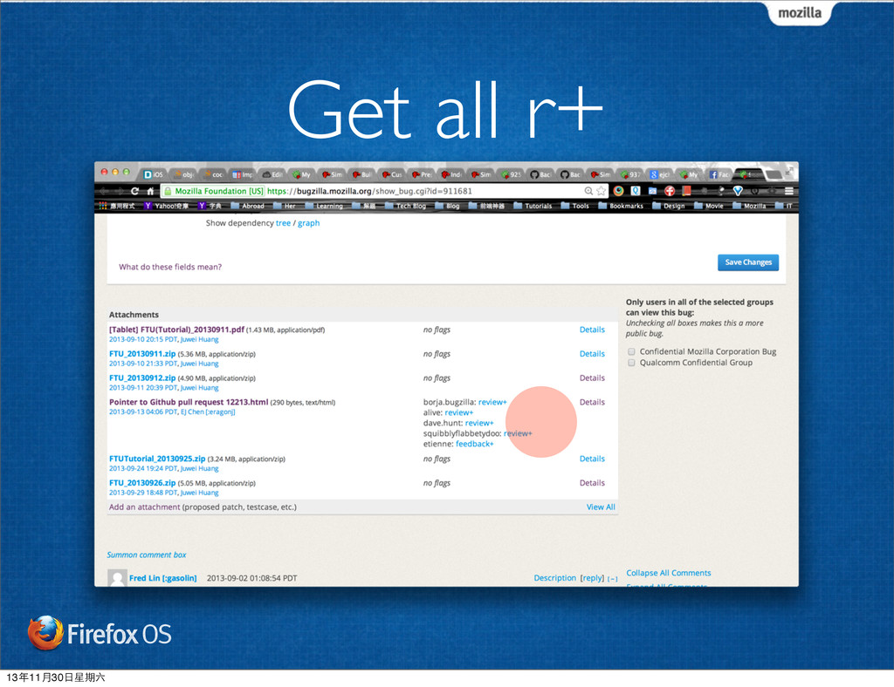This screenshot has width=894, height=687.
Task: Open Details for the Github pull request
Action: pos(592,402)
